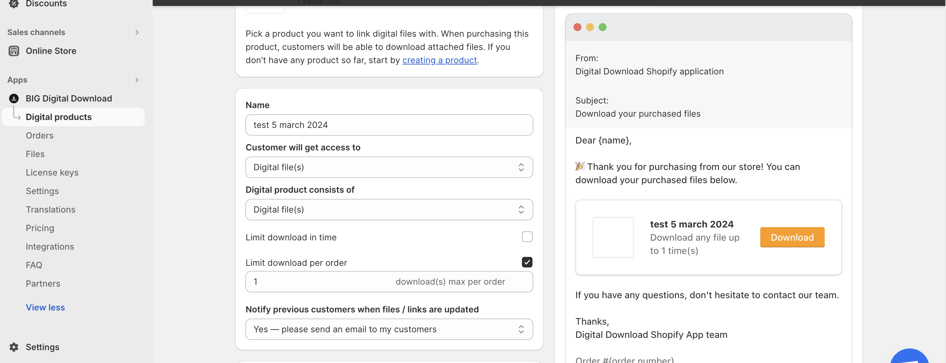Click the Settings gear icon
Image resolution: width=946 pixels, height=363 pixels.
[14, 347]
